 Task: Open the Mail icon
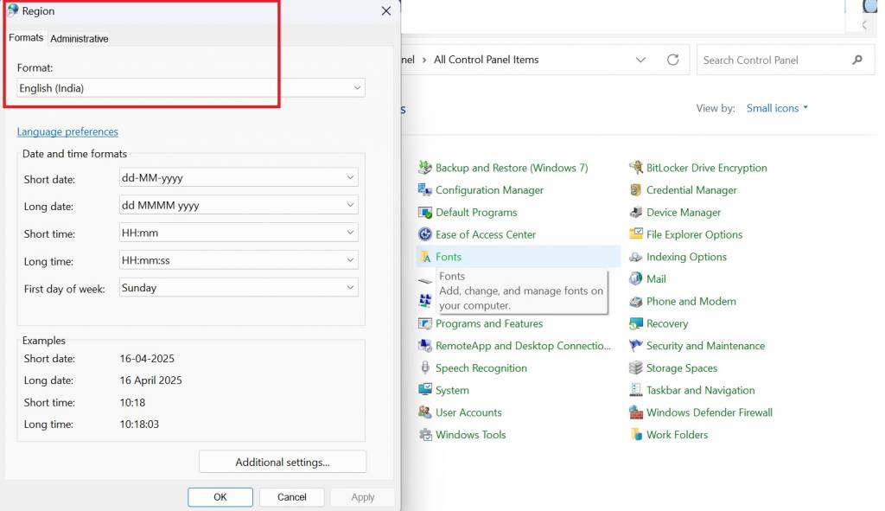pyautogui.click(x=636, y=279)
